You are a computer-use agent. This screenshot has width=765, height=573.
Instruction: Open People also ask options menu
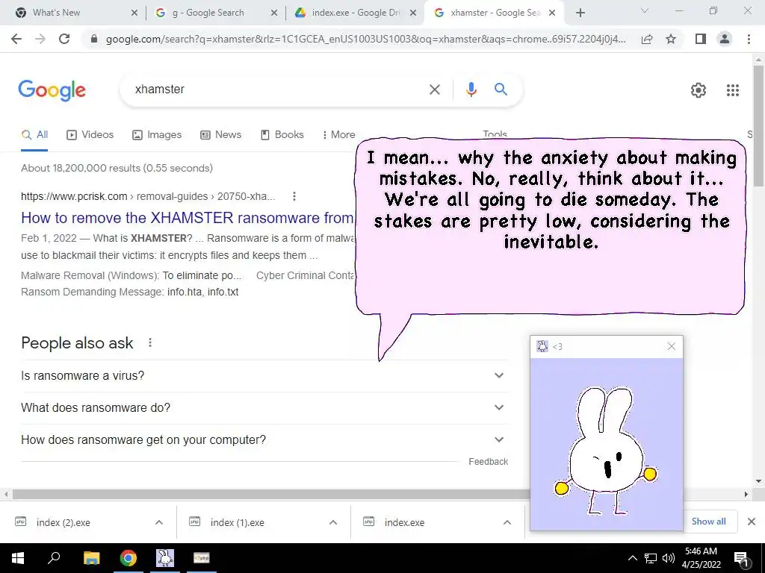point(150,343)
